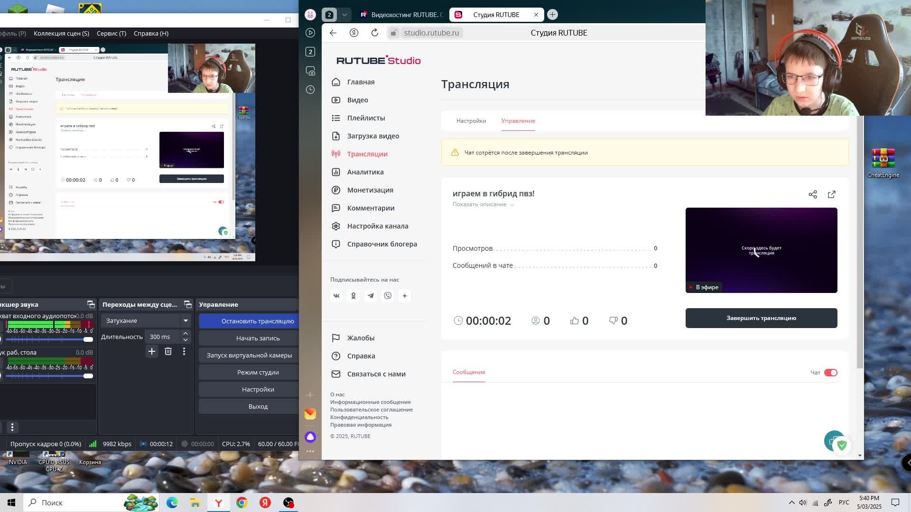Screen dimensions: 911x512
Task: Open Сервис menu in OBS
Action: click(x=112, y=33)
